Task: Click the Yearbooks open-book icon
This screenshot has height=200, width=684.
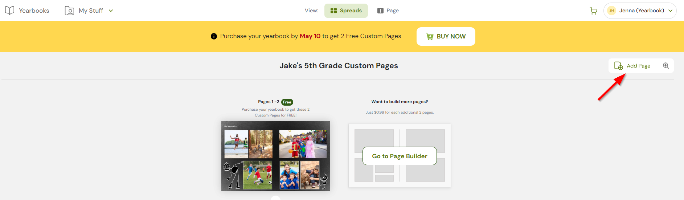Action: (10, 11)
